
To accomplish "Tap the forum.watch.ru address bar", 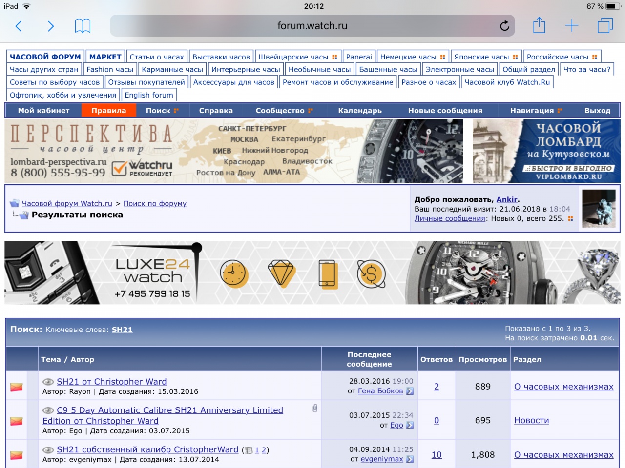I will (x=312, y=26).
